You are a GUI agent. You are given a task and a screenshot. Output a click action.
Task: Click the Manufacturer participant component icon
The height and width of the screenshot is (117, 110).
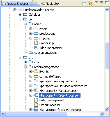[x=36, y=90]
